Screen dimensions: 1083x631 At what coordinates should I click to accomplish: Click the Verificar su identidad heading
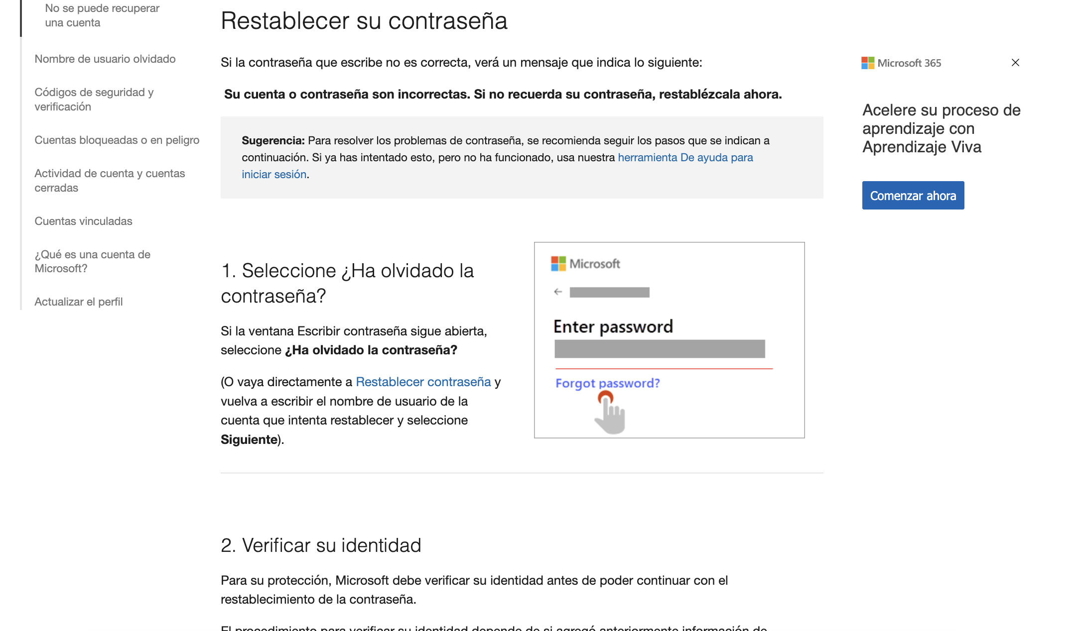pyautogui.click(x=321, y=545)
